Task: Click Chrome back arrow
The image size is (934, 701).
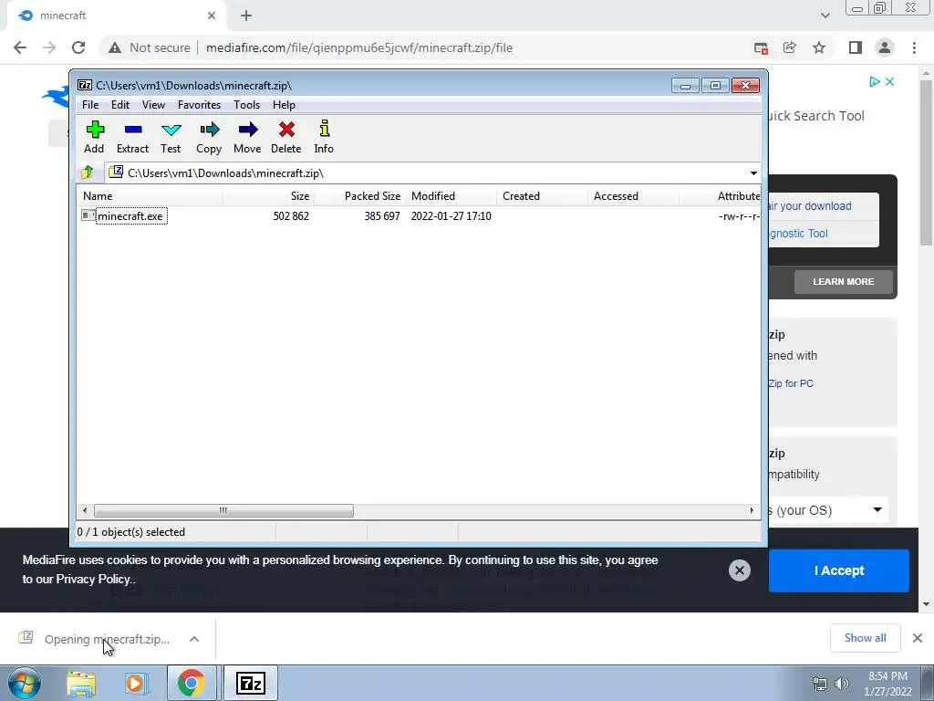Action: pos(20,47)
